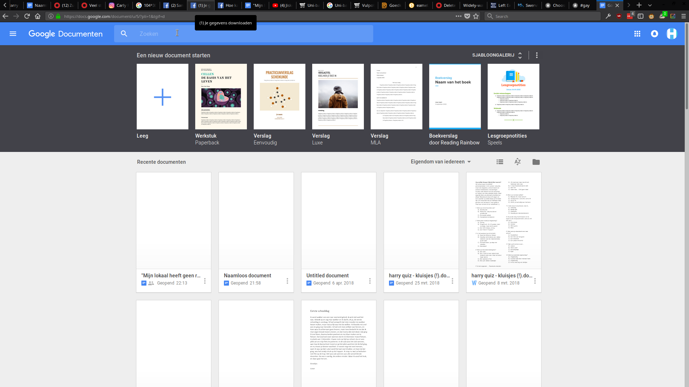Open the account avatar menu

click(672, 34)
